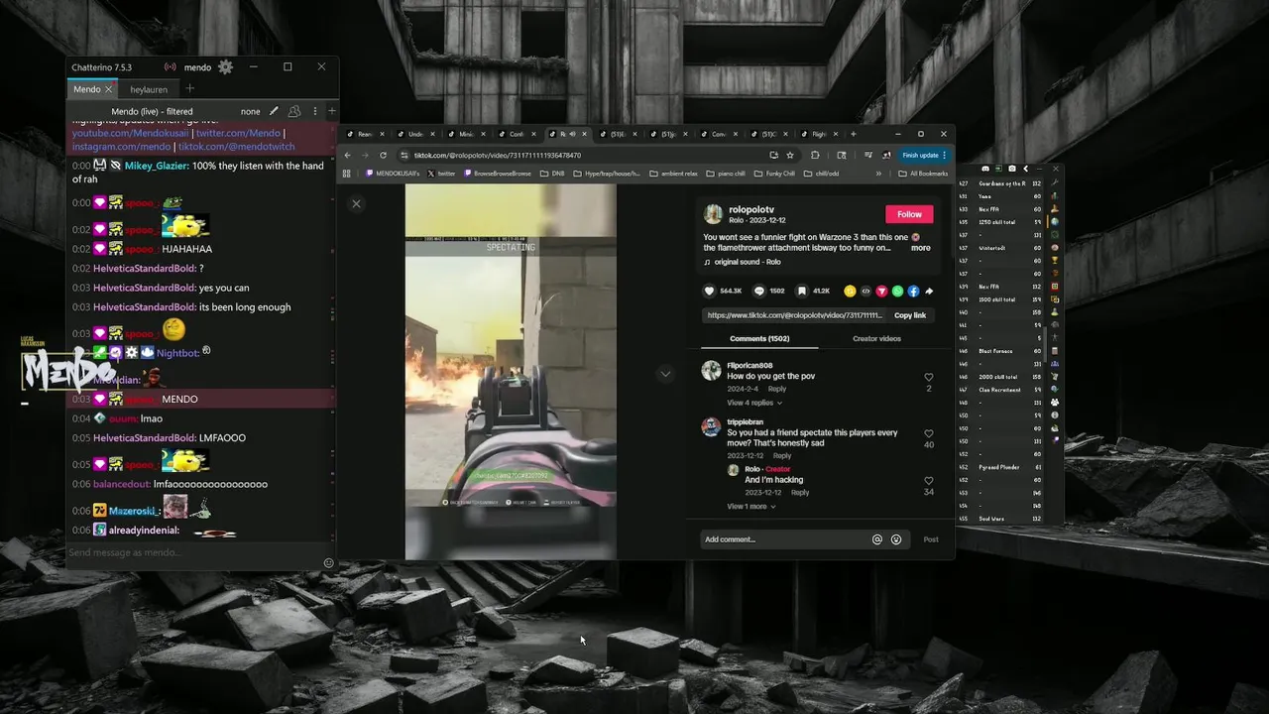Viewport: 1269px width, 714px height.
Task: Expand the video description with more
Action: (921, 248)
